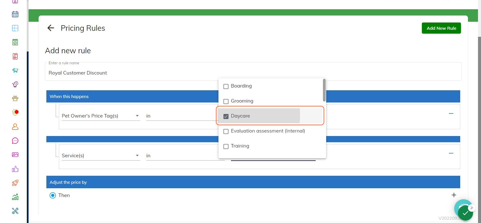This screenshot has height=223, width=481.
Task: Open the cart with clock icon
Action: (x=15, y=84)
